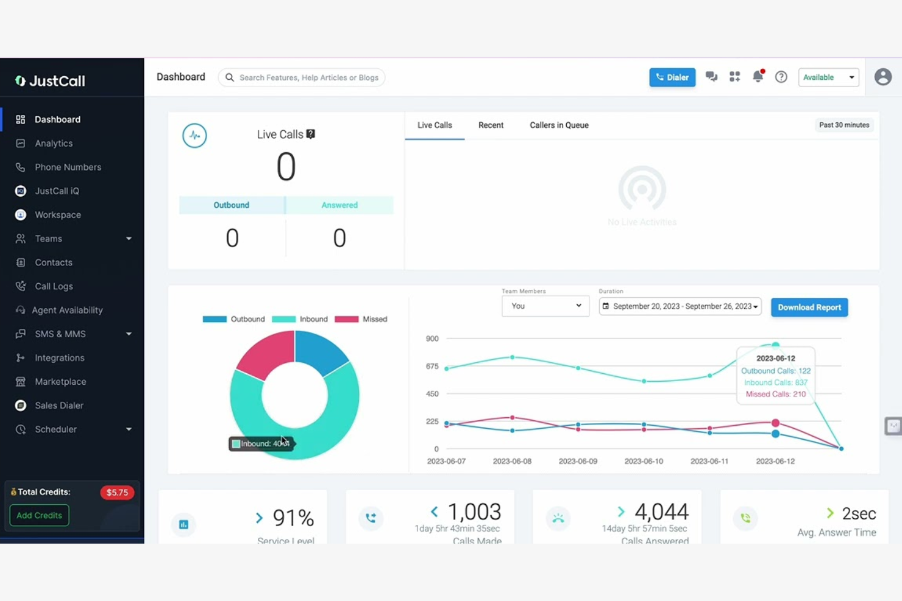Open the Team Members dropdown showing You
The width and height of the screenshot is (902, 601).
(x=544, y=306)
